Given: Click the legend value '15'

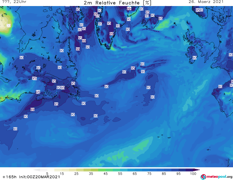Looking at the screenshot, I should (62, 174).
